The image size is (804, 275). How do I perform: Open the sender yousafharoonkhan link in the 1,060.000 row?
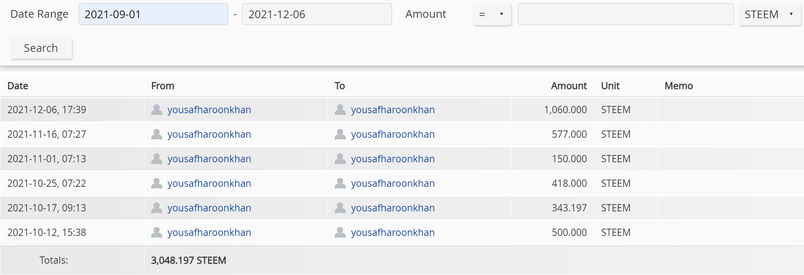[209, 110]
